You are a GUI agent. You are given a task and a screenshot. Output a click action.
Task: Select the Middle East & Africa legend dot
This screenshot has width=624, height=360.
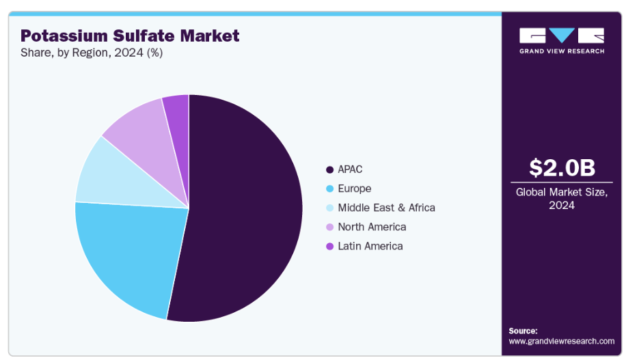(x=330, y=208)
